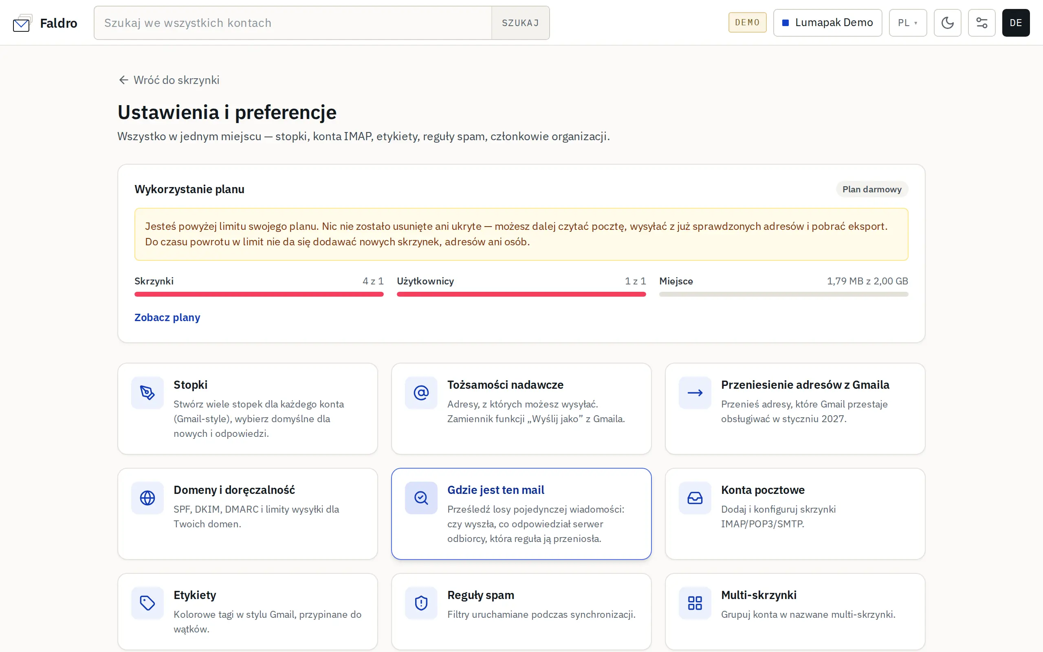Click the tag icon for Etykiety

click(x=147, y=603)
